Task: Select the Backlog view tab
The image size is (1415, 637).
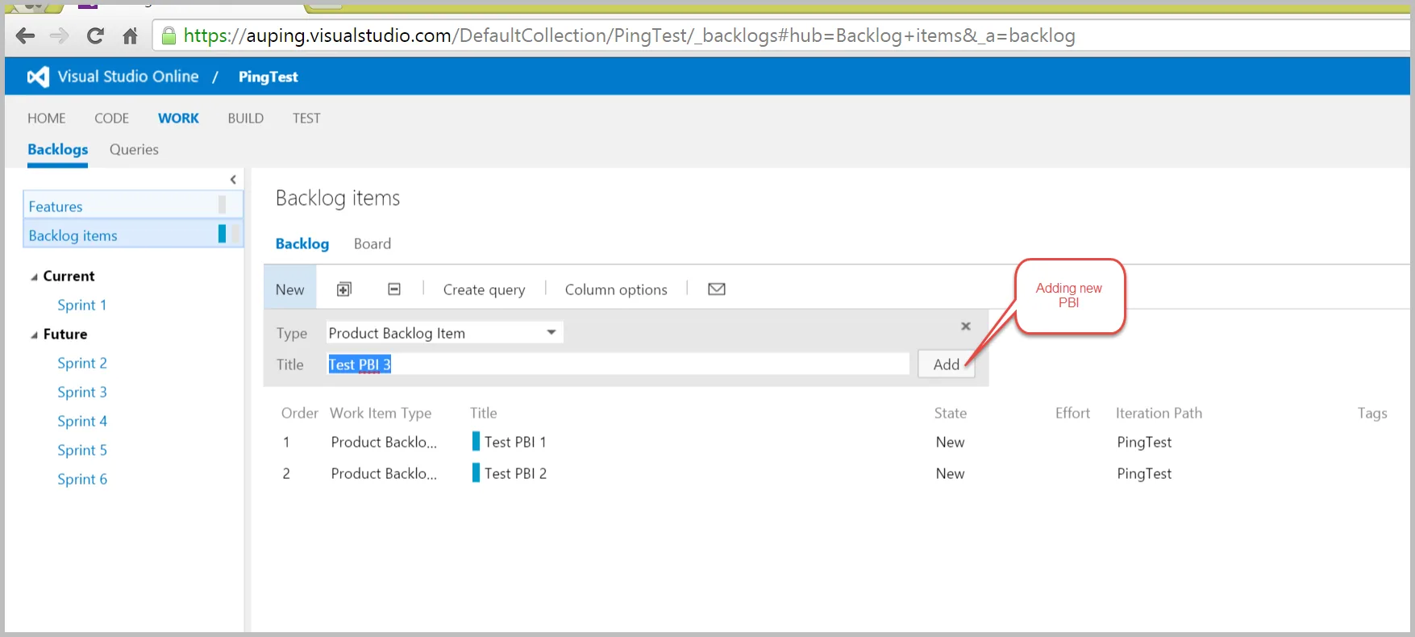Action: point(302,244)
